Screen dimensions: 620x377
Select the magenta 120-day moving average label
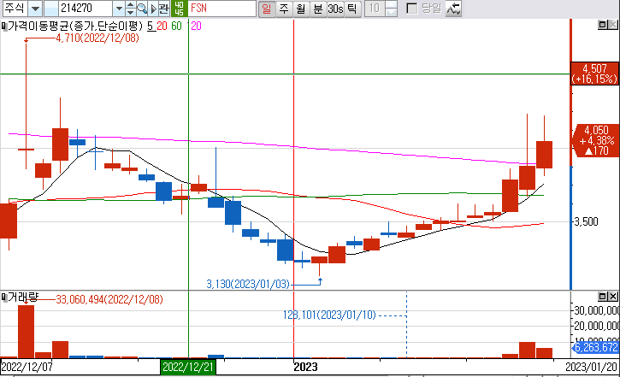click(x=196, y=27)
